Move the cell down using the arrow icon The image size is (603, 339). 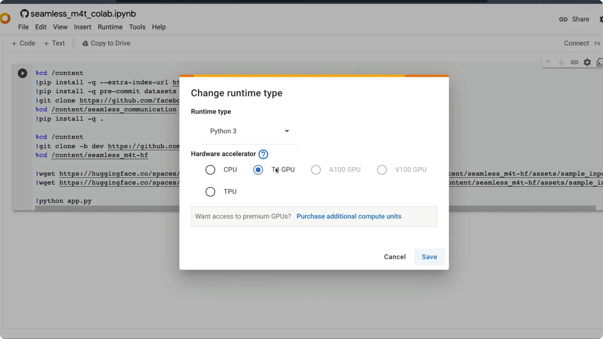[562, 62]
